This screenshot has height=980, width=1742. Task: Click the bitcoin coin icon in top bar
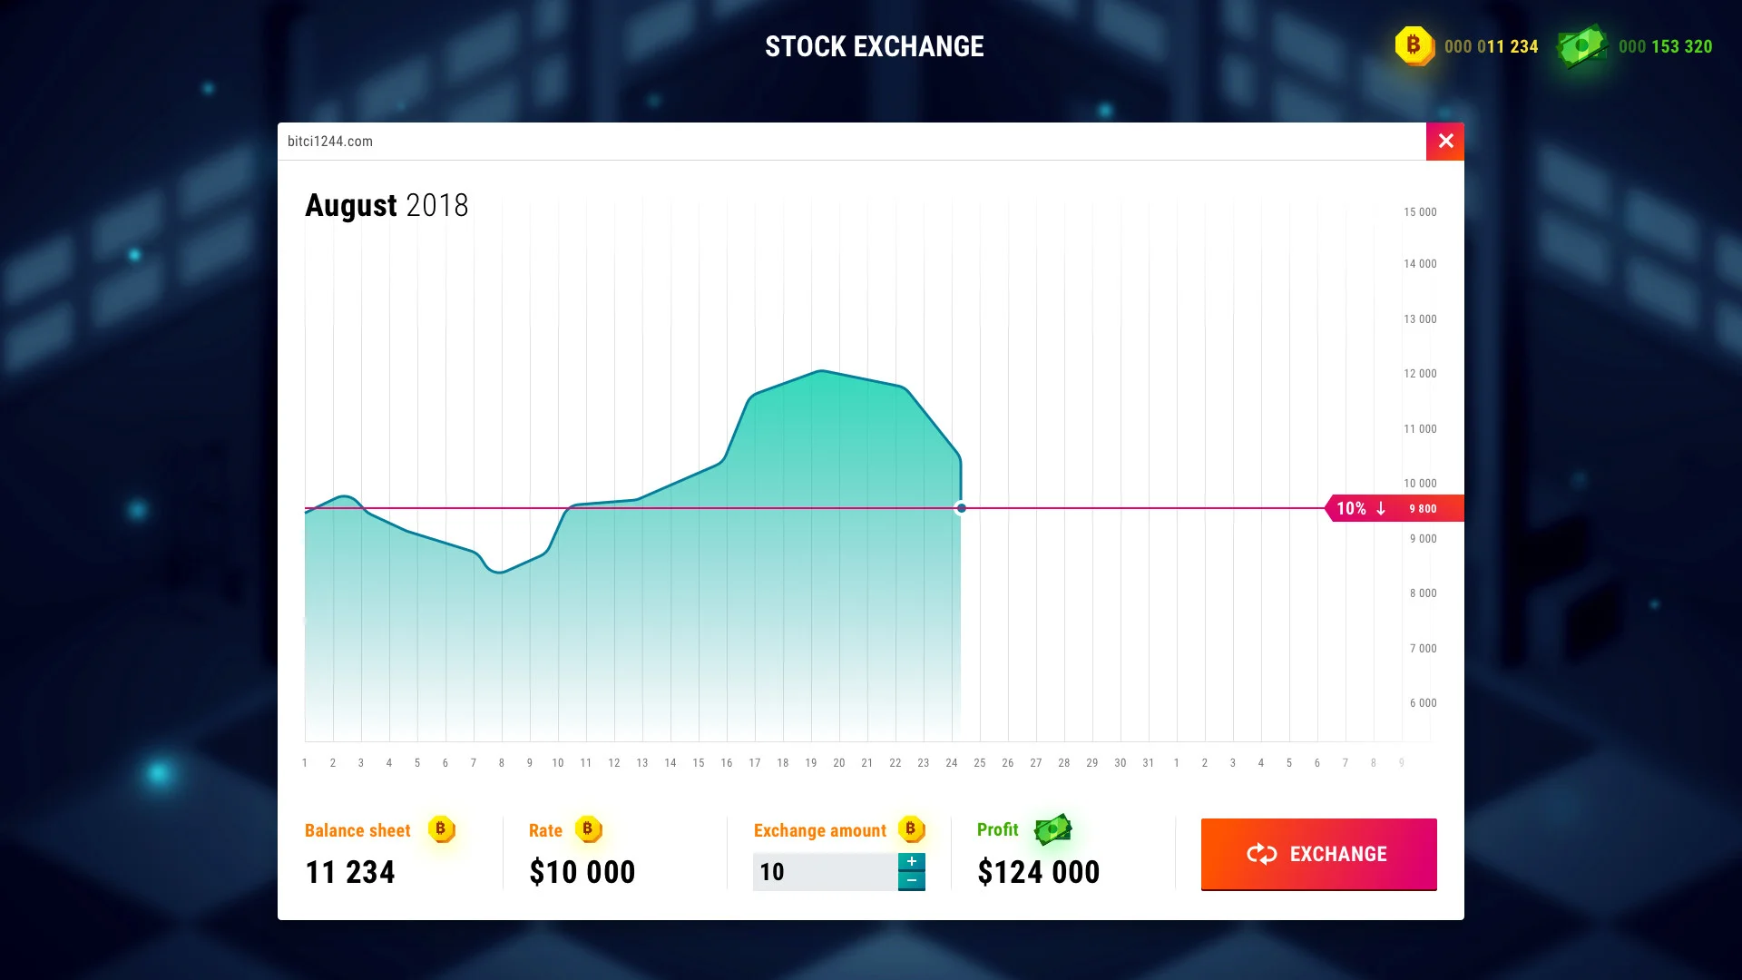[1414, 45]
